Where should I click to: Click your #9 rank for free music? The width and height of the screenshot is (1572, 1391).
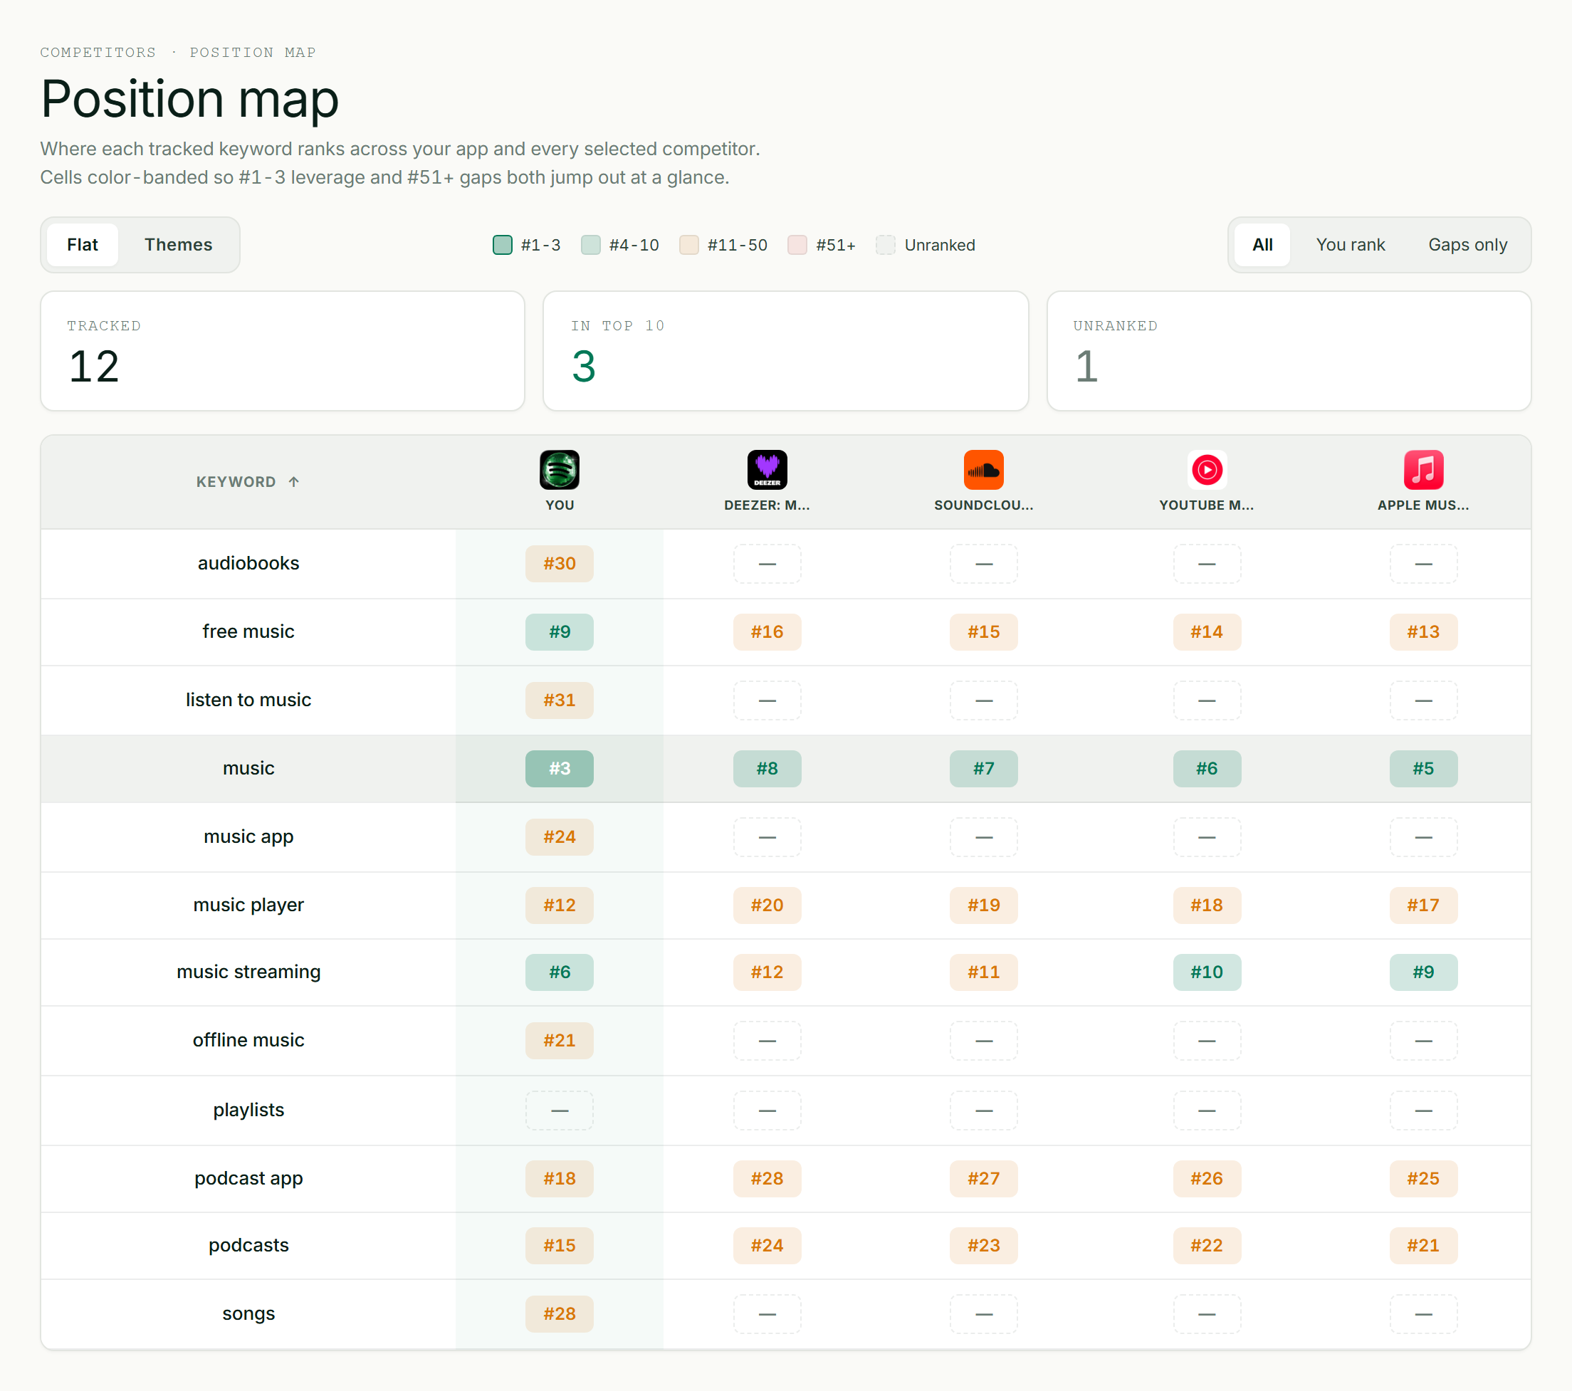(x=559, y=632)
